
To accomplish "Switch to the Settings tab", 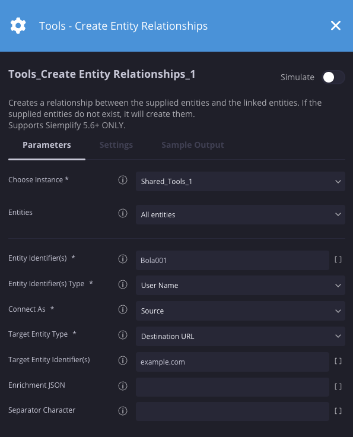I will click(116, 145).
